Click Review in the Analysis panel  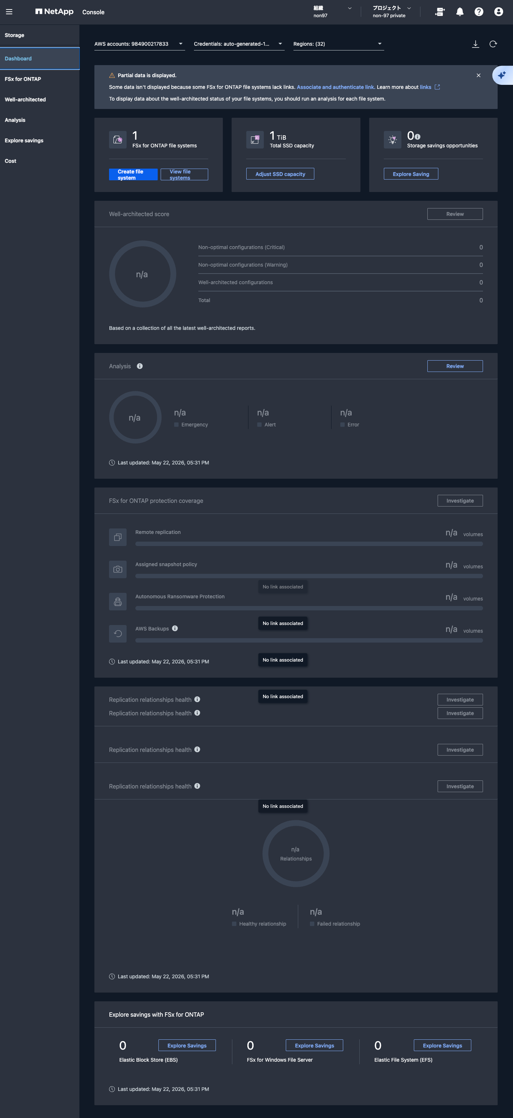pyautogui.click(x=455, y=366)
